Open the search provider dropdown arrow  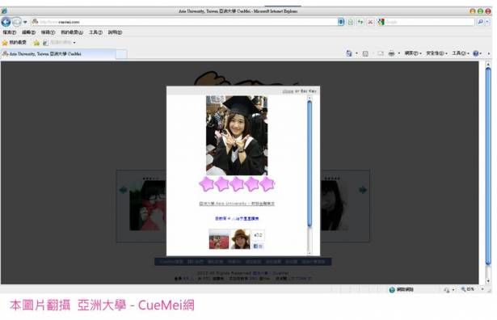click(488, 22)
